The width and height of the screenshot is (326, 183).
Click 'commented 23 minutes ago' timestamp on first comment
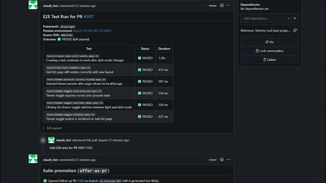(77, 6)
